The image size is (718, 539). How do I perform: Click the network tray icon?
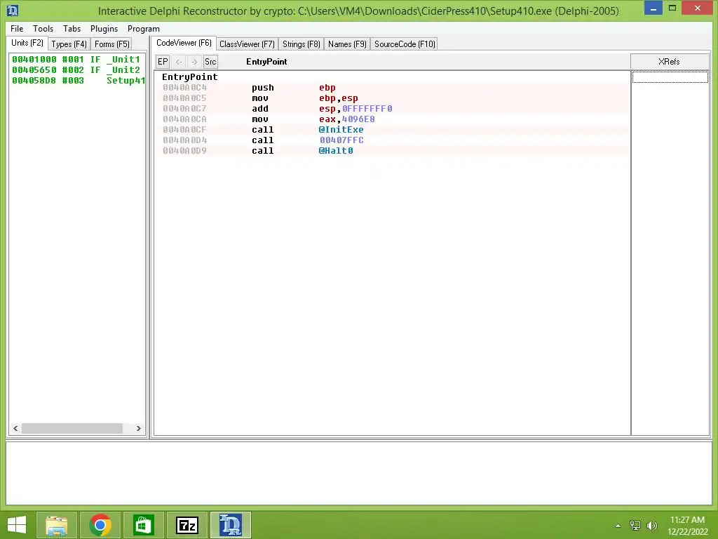(x=635, y=525)
